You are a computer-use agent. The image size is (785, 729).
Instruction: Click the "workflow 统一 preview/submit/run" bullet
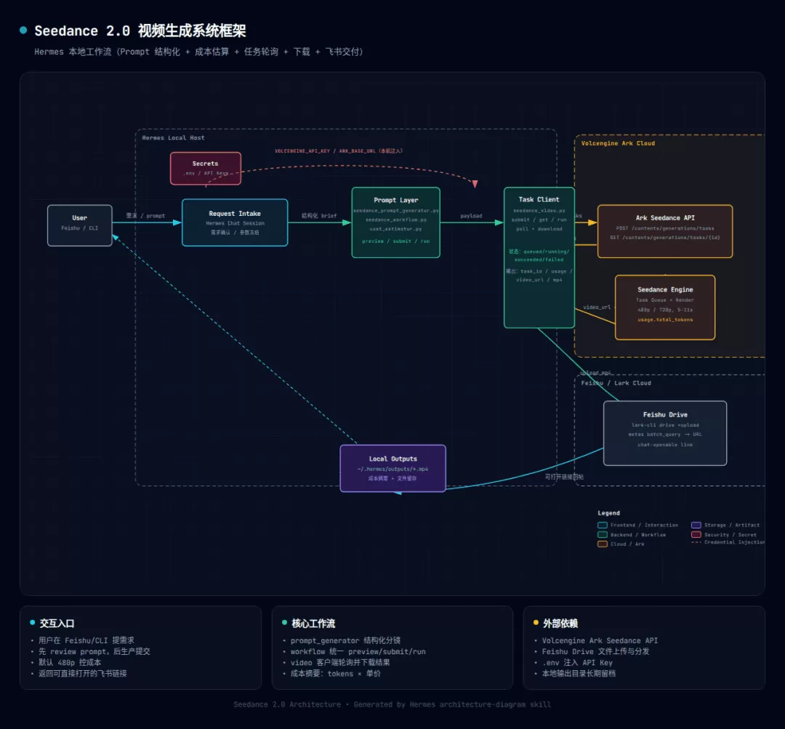[358, 651]
